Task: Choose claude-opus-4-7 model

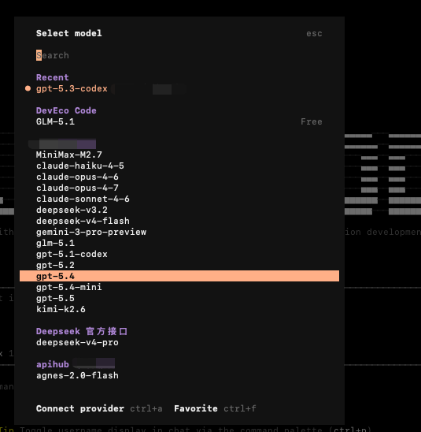Action: (x=77, y=188)
